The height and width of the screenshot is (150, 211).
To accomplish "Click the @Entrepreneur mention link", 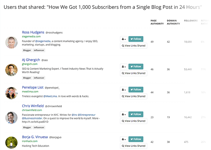I will coord(87,115).
